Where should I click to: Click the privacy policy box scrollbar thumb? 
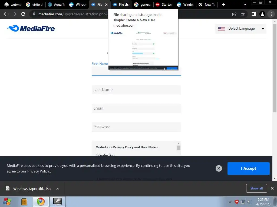tap(179, 148)
